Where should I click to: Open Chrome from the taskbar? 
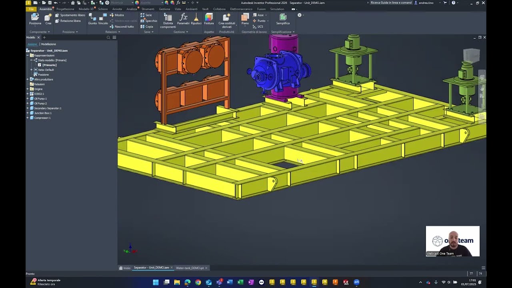198,282
